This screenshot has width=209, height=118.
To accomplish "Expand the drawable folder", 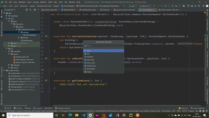I will tap(9, 51).
